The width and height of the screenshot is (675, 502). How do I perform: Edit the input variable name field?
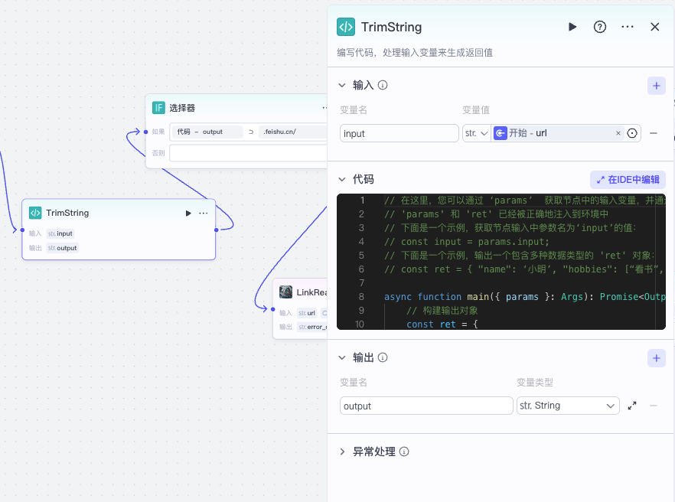(x=399, y=133)
